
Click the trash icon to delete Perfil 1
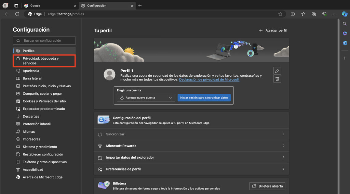coord(277,79)
